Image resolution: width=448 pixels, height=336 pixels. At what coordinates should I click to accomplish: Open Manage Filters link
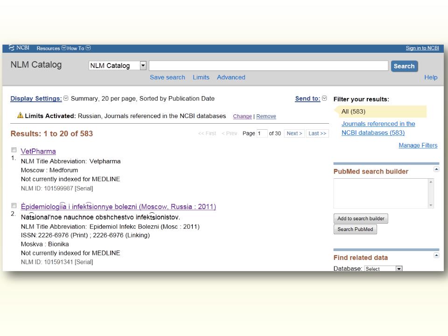[418, 145]
